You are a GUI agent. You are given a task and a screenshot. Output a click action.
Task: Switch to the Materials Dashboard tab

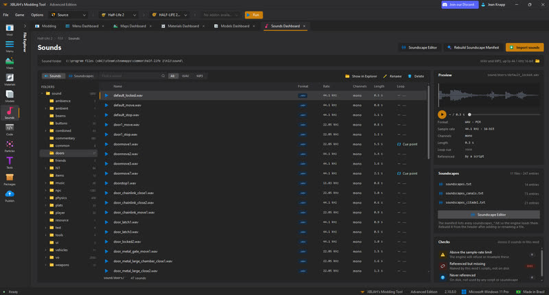pos(180,26)
